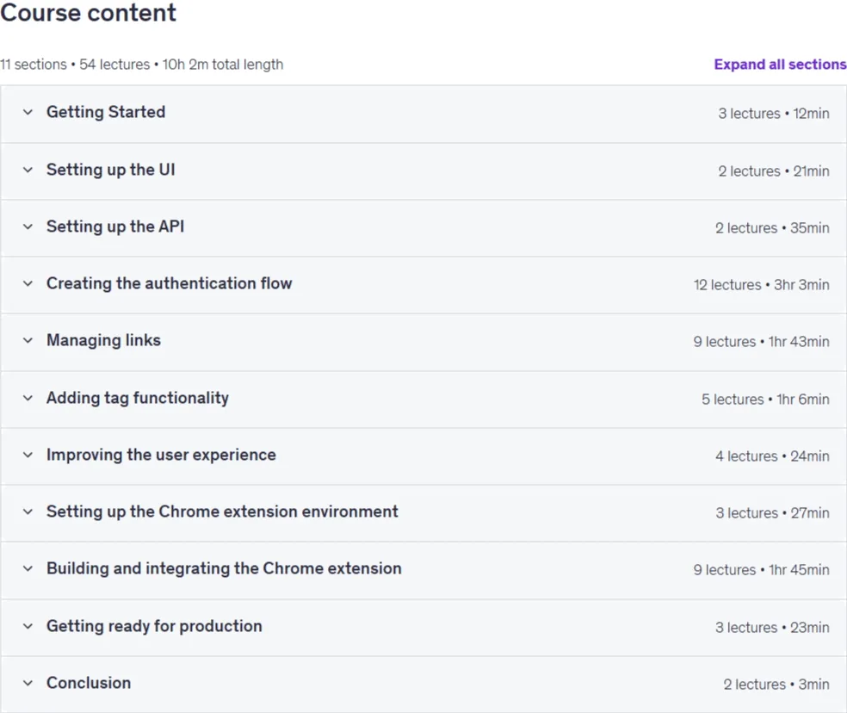Screen dimensions: 847x713
Task: Open the Setting up the UI title
Action: point(111,170)
